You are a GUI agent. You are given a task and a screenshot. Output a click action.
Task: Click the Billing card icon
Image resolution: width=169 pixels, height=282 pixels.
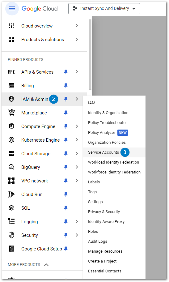pos(11,85)
